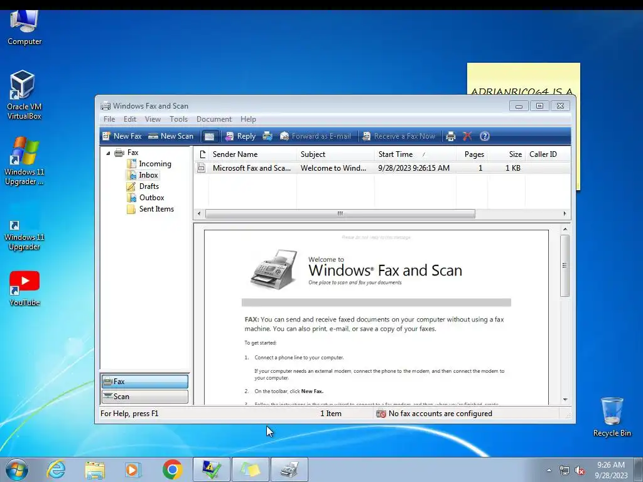Image resolution: width=643 pixels, height=482 pixels.
Task: Open the View menu
Action: click(153, 119)
